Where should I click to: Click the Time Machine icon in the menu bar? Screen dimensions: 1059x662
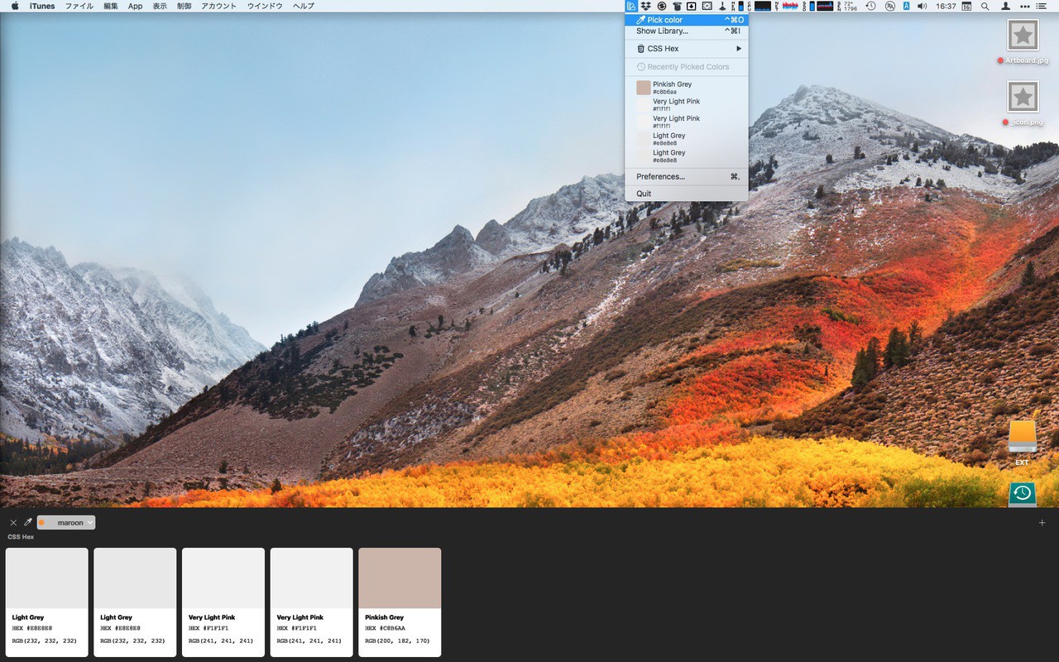(870, 6)
